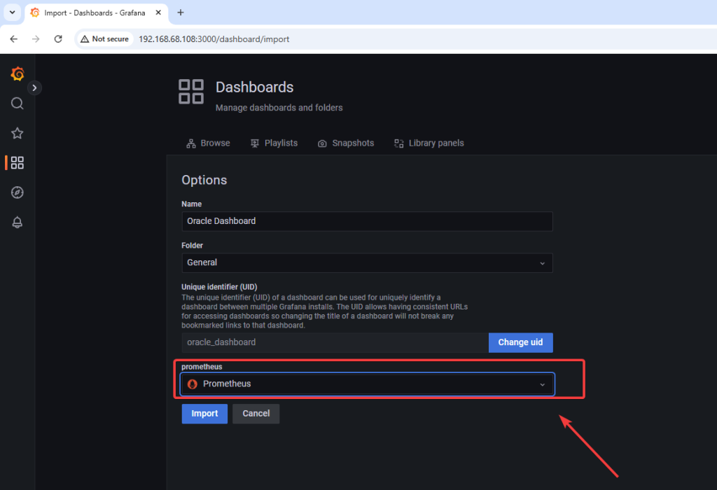Open the Explore compass icon
Image resolution: width=717 pixels, height=490 pixels.
click(x=18, y=192)
